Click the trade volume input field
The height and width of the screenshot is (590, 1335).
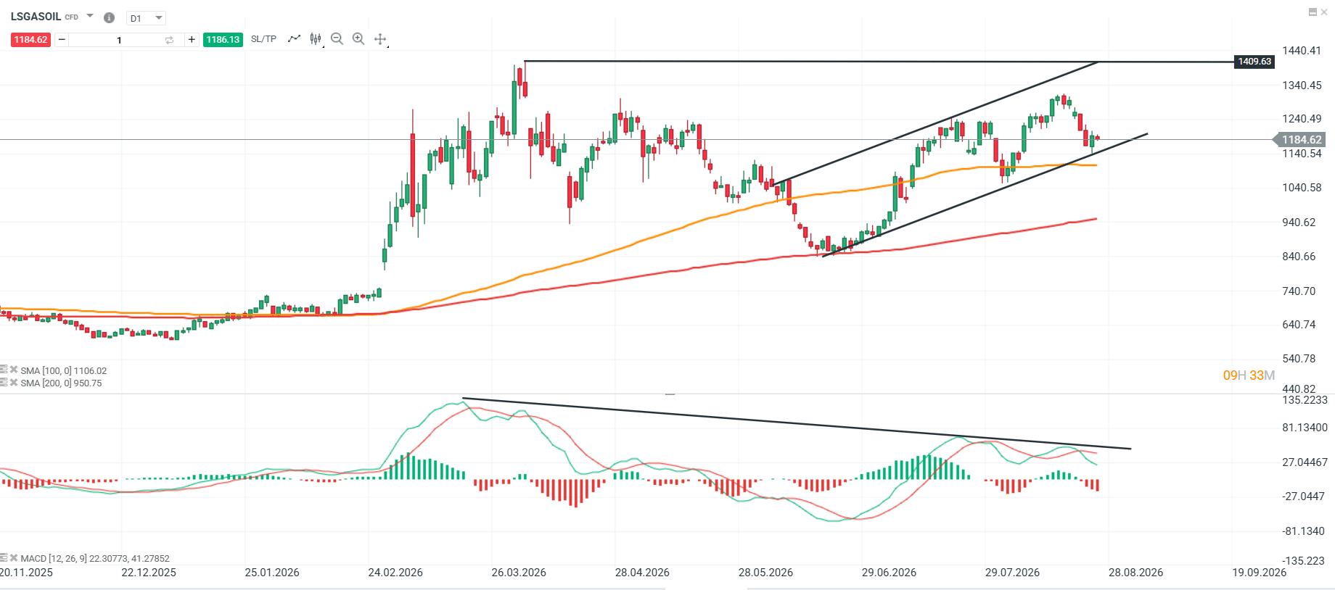pos(120,40)
